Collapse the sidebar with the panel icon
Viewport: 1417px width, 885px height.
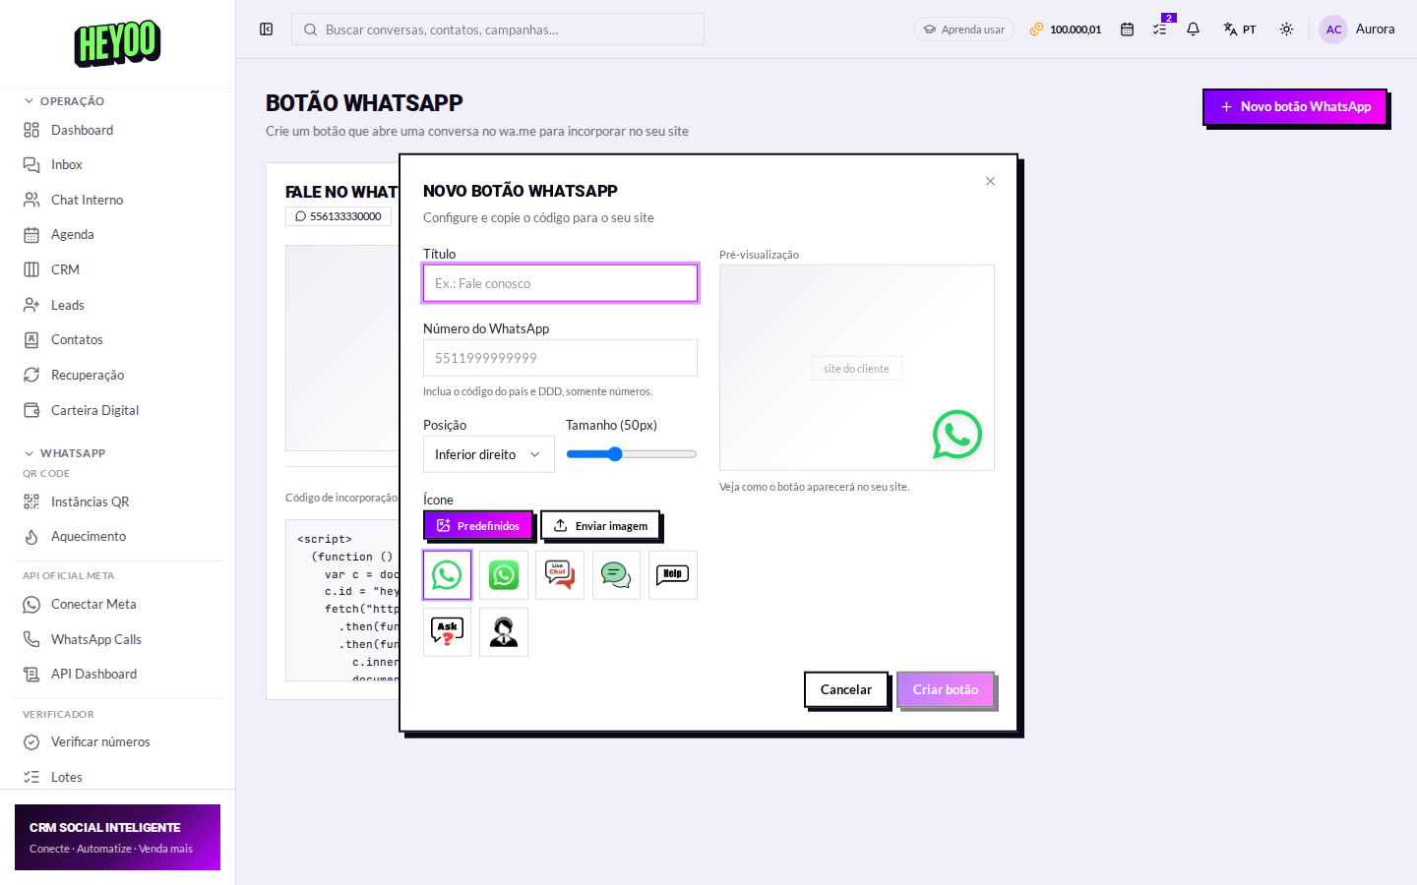[266, 29]
